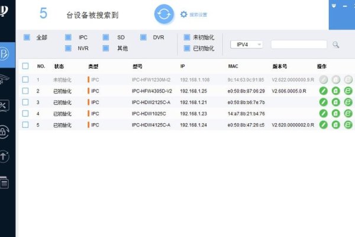This screenshot has height=237, width=355.
Task: Edit device at 192.168.1.24
Action: coord(323,125)
